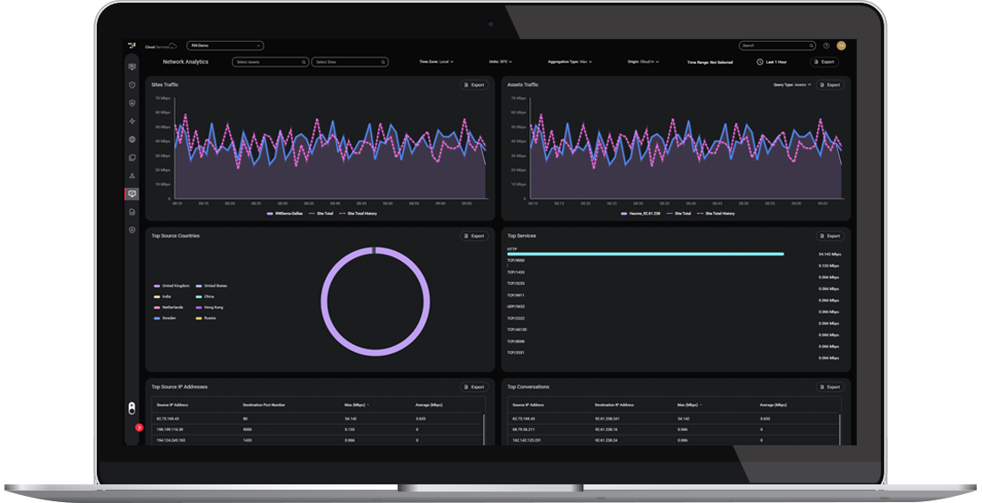Export the Sites Traffic chart
This screenshot has height=503, width=982.
(474, 85)
